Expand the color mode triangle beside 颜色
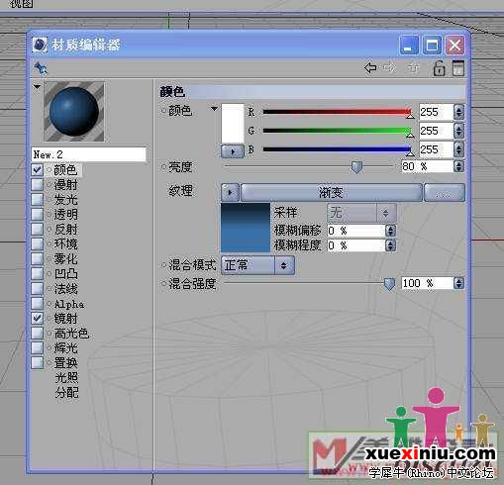504x485 pixels. [x=214, y=109]
